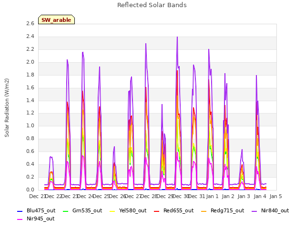This screenshot has width=305, height=228.
Task: Click the Blu475_out legend label
Action: point(41,210)
